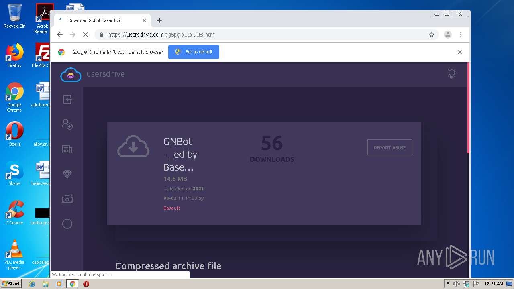Select the 14.6 MB file size text
514x289 pixels.
[175, 179]
